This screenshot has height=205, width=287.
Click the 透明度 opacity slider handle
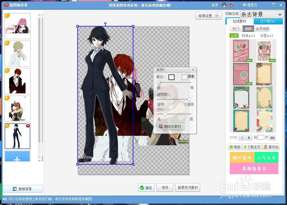coord(189,99)
